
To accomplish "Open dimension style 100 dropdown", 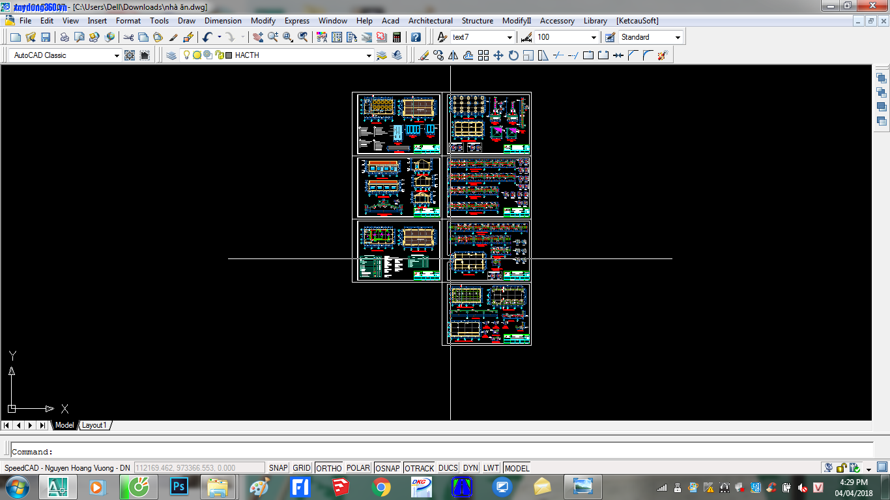I will click(594, 37).
